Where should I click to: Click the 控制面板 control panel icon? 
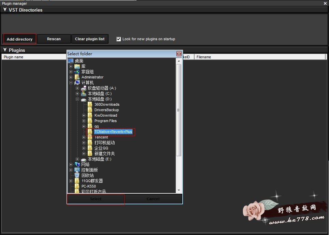77,170
